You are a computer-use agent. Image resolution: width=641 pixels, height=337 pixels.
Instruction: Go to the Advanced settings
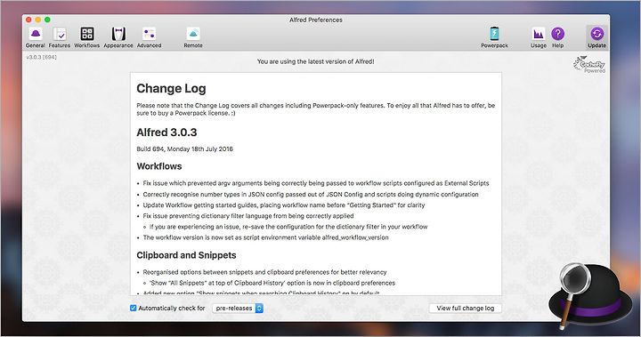150,37
